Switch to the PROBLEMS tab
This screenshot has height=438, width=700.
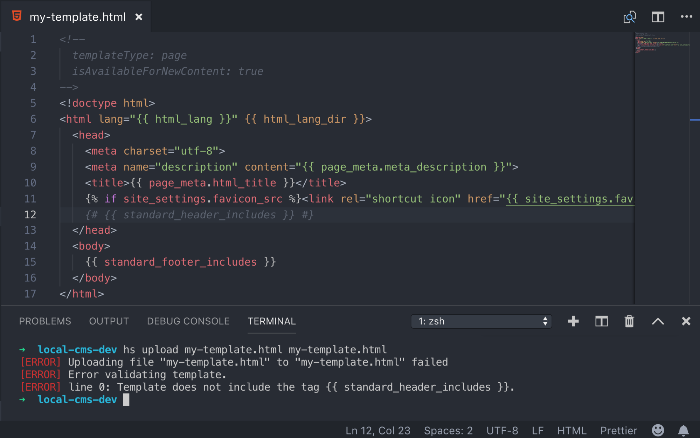point(45,321)
